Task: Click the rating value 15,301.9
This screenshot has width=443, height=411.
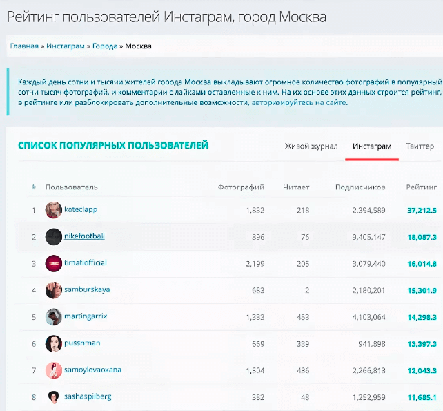Action: point(422,291)
